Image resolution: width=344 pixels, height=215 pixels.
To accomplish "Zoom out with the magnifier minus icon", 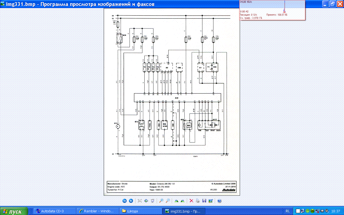I will click(168, 201).
